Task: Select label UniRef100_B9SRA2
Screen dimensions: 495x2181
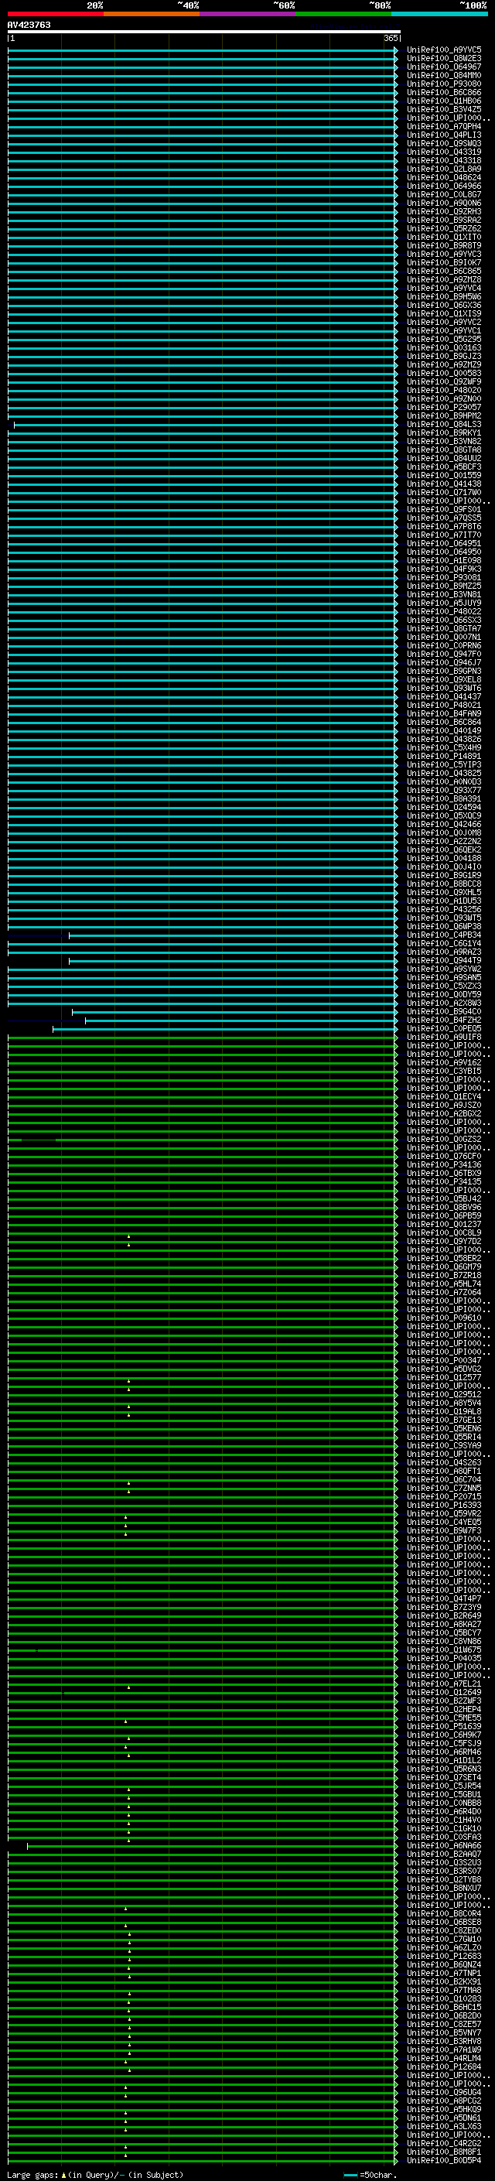Action: 444,220
